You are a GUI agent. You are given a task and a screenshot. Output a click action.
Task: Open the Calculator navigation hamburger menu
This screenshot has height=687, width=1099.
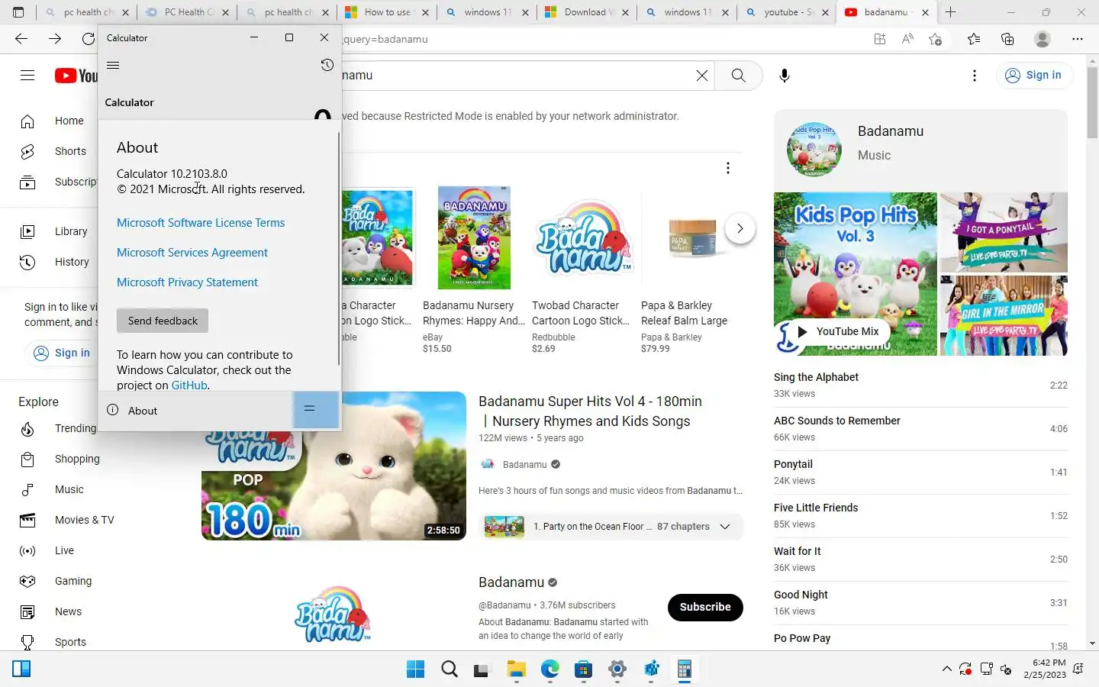point(113,66)
